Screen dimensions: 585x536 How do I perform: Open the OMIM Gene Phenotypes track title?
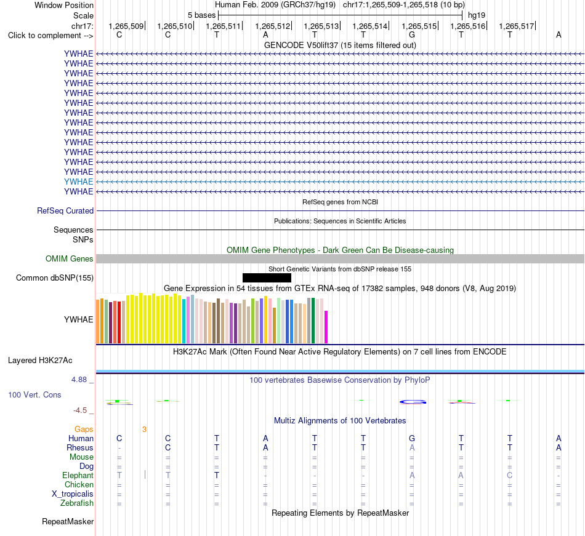click(340, 250)
